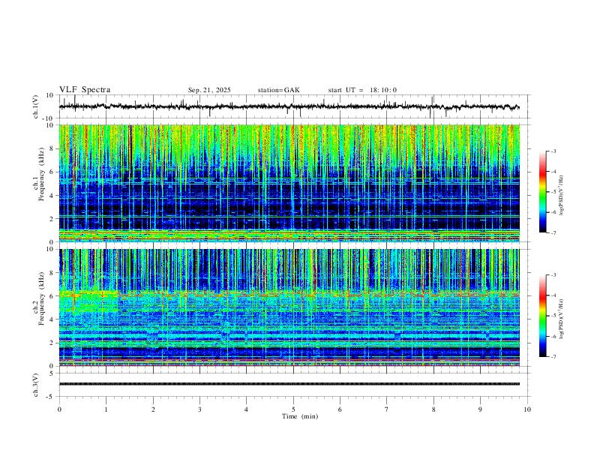594x459 pixels.
Task: Click time axis tick label "9"
Action: 480,409
